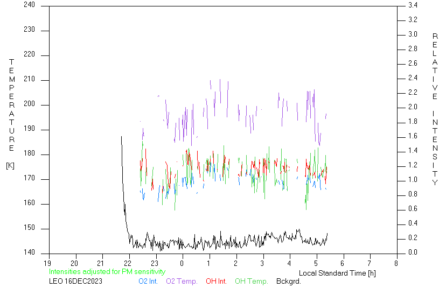
Task: Click temperature axis value 160
Action: (29, 203)
